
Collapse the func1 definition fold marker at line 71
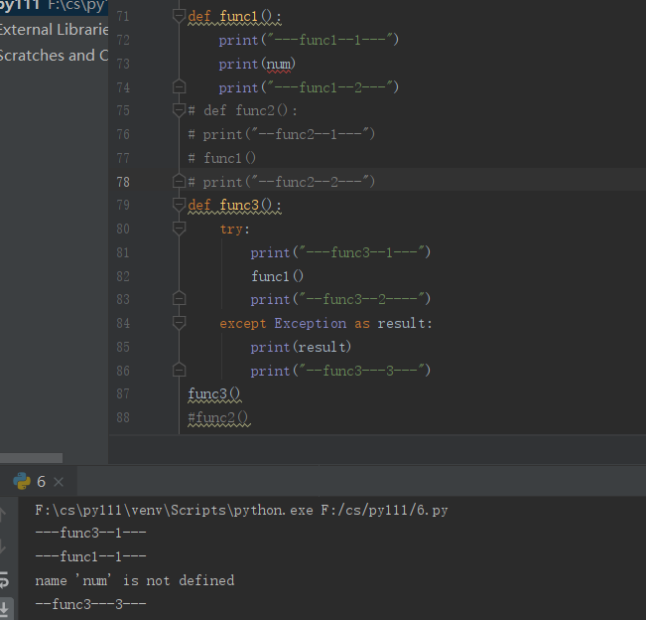coord(179,16)
